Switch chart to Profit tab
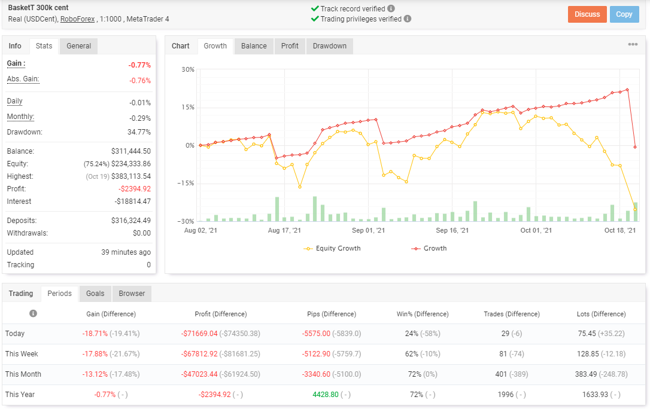This screenshot has height=409, width=650. pos(289,46)
